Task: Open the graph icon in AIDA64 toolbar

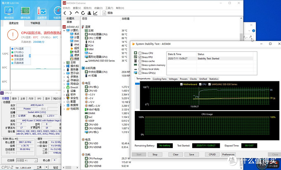Action: pyautogui.click(x=95, y=13)
